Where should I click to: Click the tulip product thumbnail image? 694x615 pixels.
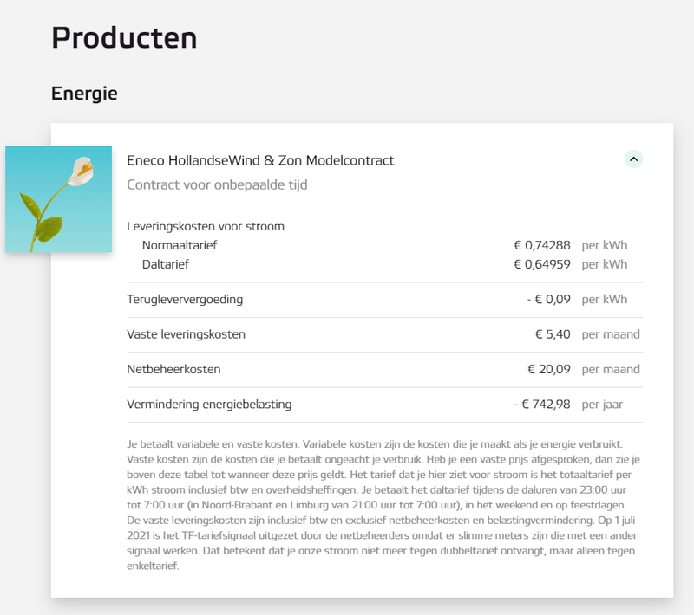pyautogui.click(x=58, y=199)
